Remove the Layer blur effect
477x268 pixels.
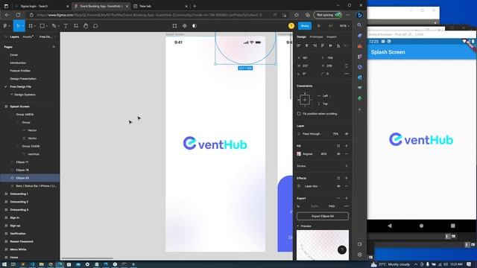(x=346, y=186)
